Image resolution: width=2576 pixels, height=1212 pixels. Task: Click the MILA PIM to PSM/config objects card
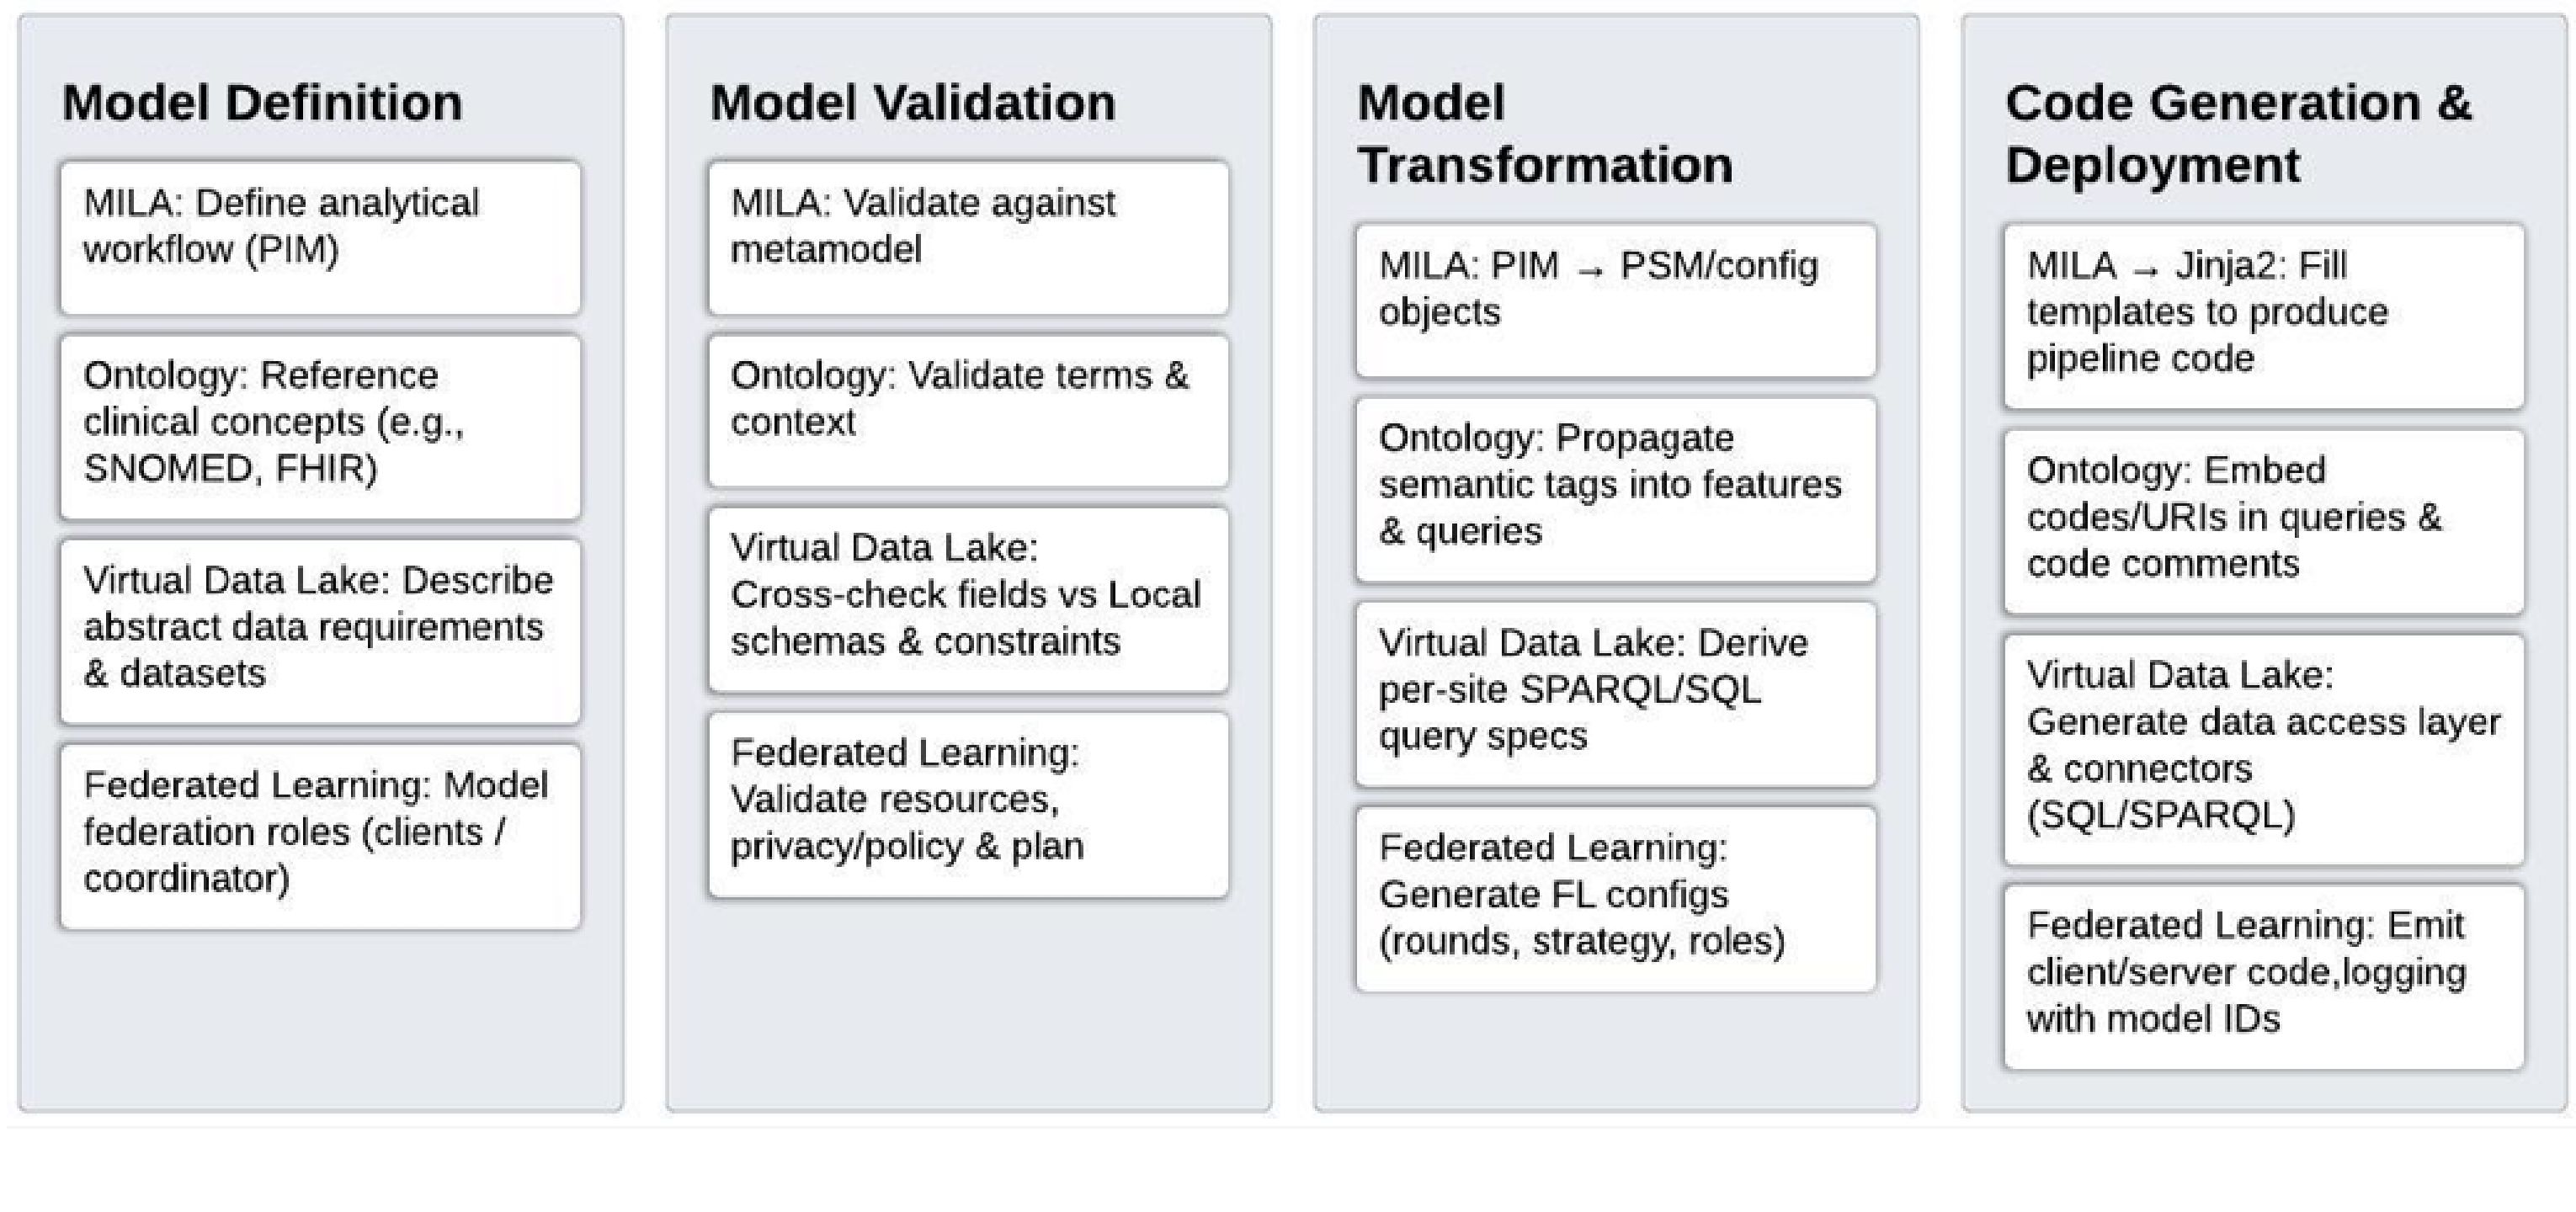tap(1615, 300)
